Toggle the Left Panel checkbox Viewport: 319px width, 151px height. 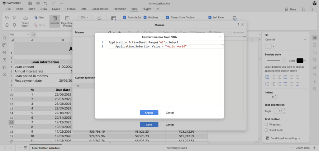[x=210, y=17]
